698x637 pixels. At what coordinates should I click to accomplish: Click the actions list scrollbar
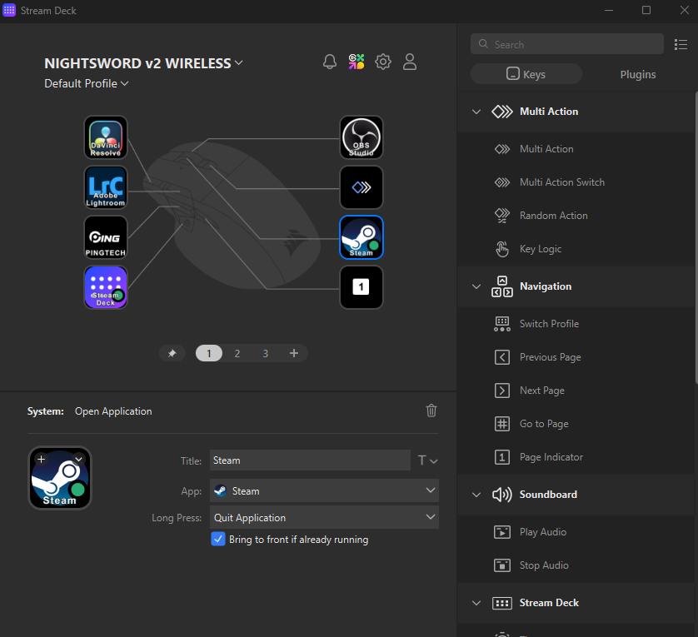click(x=696, y=237)
